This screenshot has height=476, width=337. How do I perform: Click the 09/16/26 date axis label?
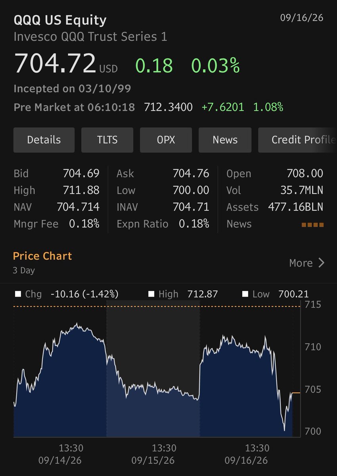tap(246, 461)
